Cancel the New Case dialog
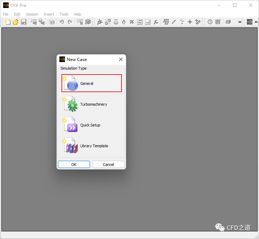This screenshot has width=259, height=239. [x=109, y=164]
